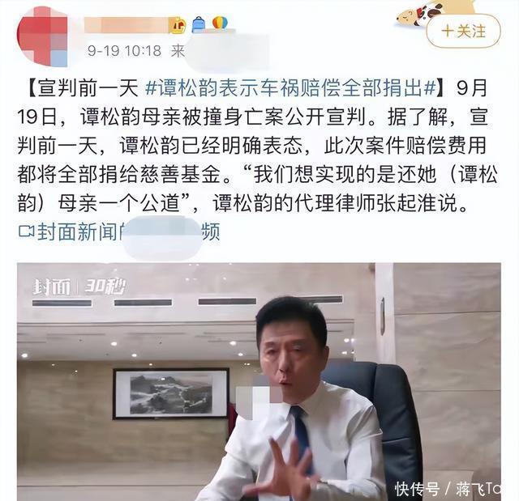
Task: Click the video camera icon before 封面新闻
Action: coord(27,231)
